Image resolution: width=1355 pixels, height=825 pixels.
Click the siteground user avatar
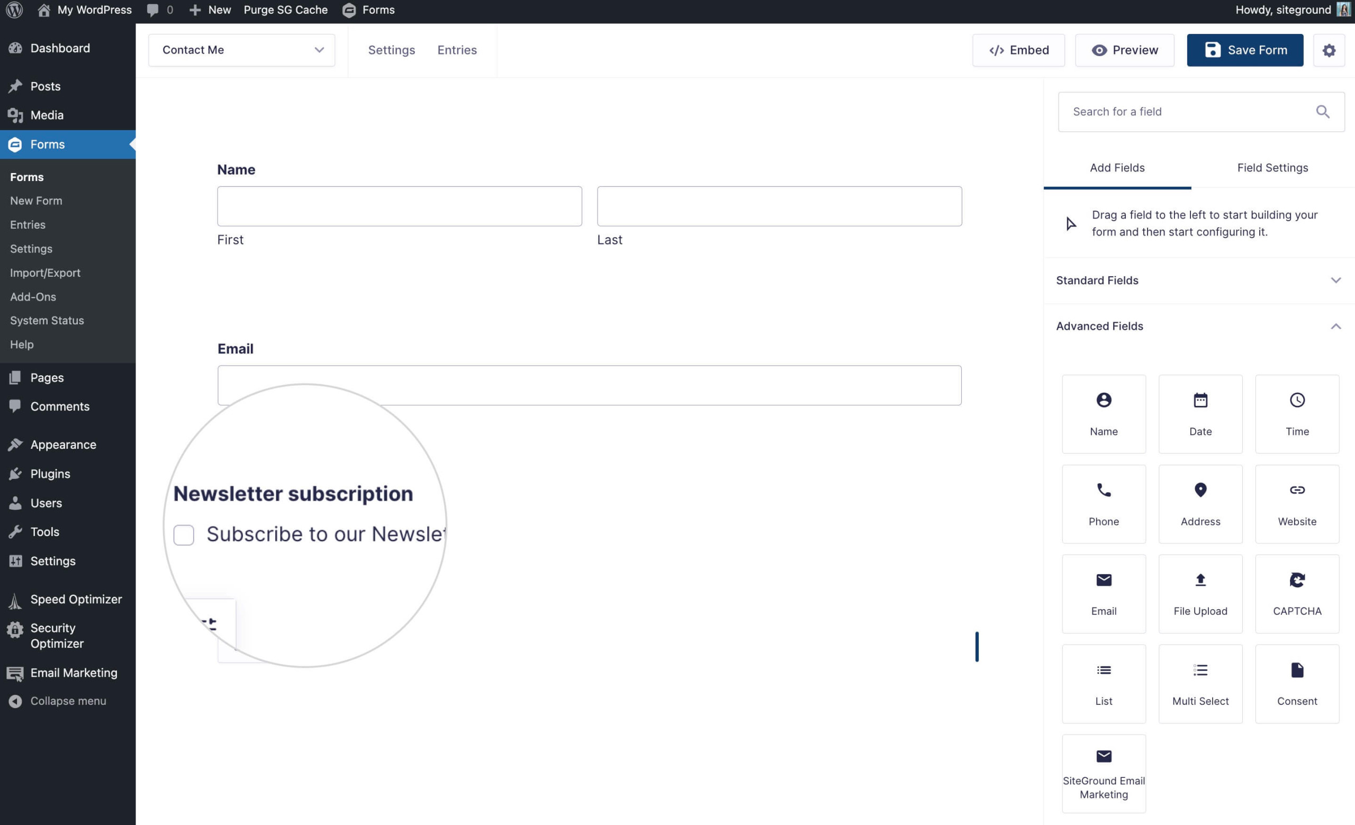(1343, 10)
